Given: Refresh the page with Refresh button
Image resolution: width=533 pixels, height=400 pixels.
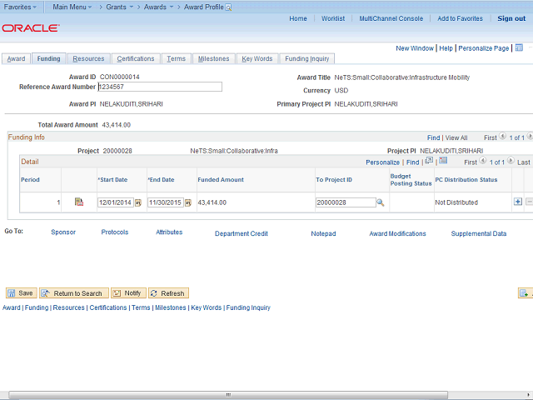Looking at the screenshot, I should [168, 293].
